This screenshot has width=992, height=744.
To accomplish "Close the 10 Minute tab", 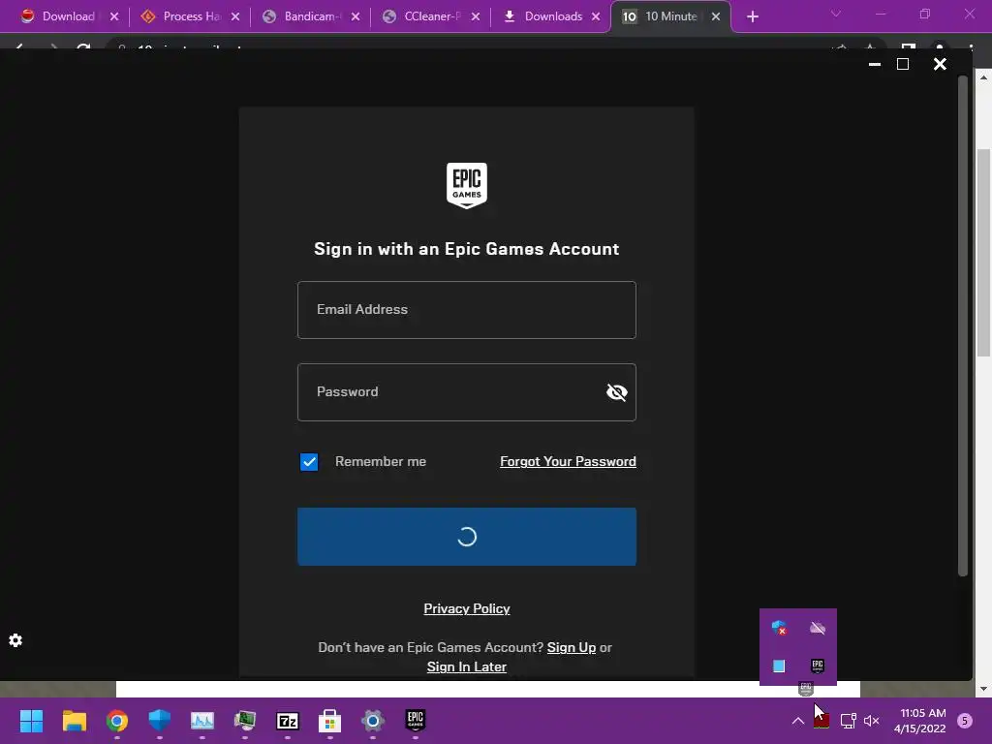I will click(x=716, y=16).
